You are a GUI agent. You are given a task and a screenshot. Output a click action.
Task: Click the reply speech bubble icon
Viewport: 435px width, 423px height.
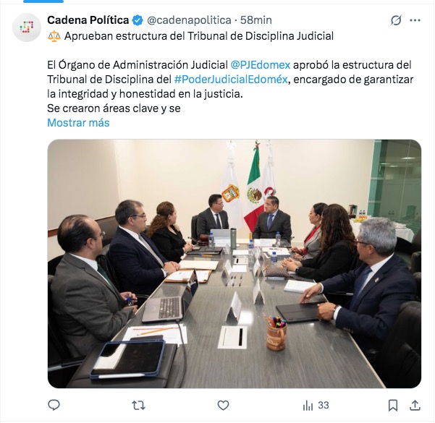click(54, 405)
